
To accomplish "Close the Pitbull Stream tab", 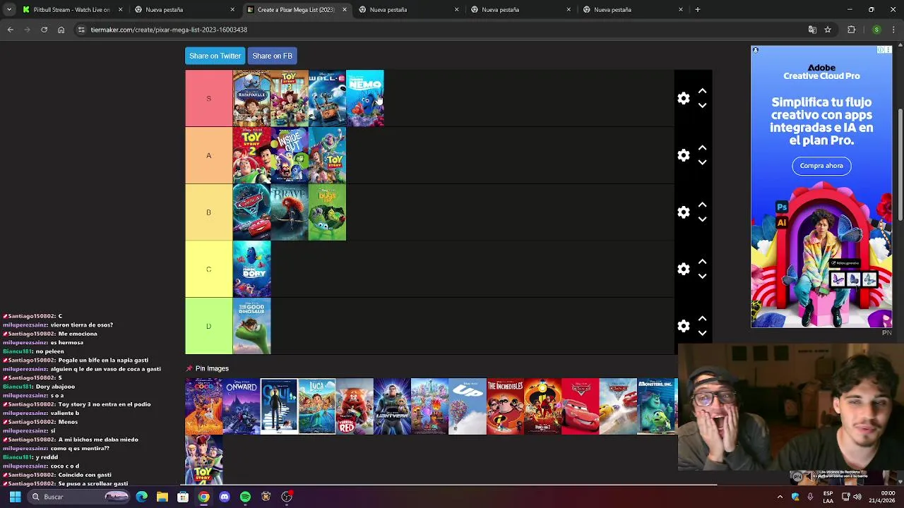I will [121, 10].
